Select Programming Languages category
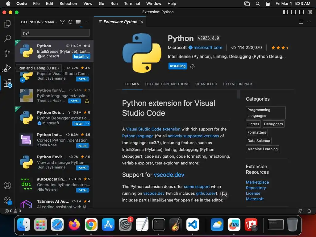Viewport: 316px width, 237px height. click(266, 113)
